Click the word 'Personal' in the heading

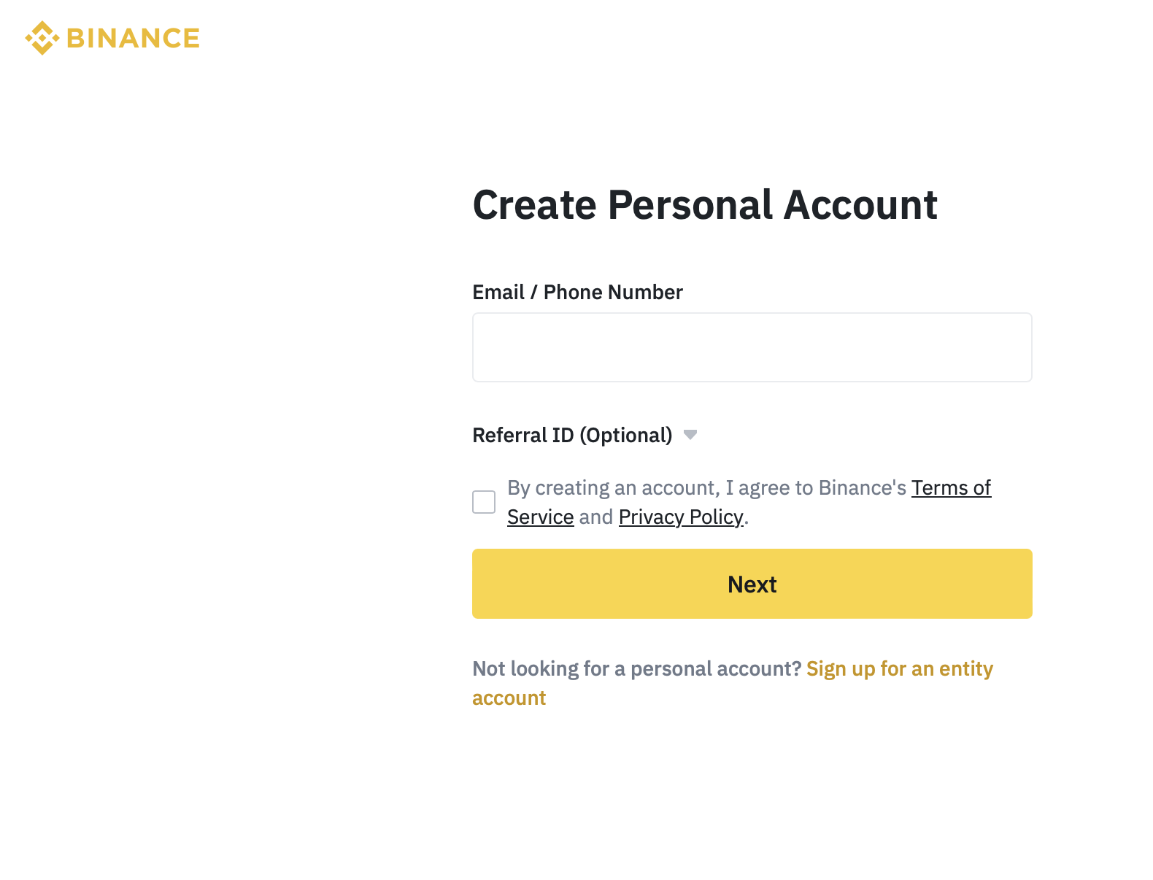point(690,204)
